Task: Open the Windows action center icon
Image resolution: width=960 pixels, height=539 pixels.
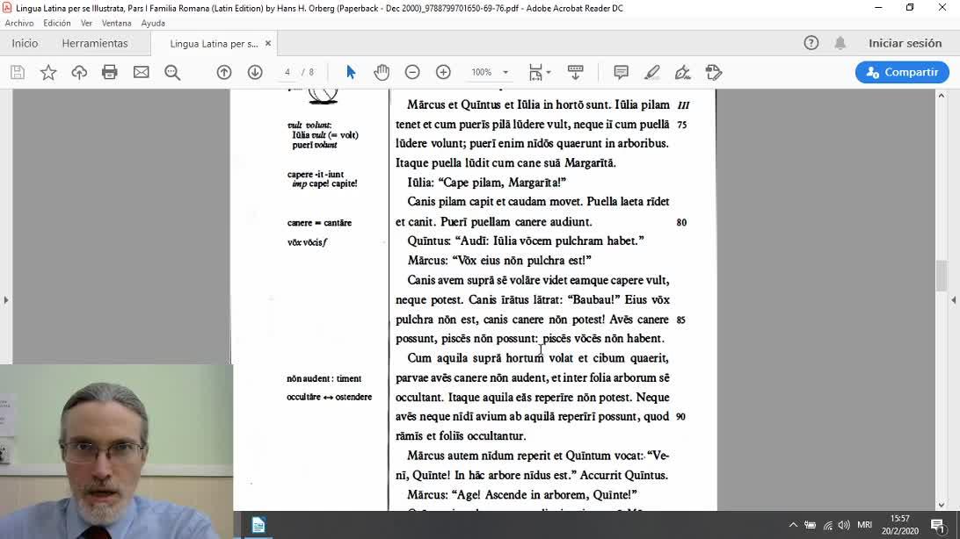Action: 938,525
